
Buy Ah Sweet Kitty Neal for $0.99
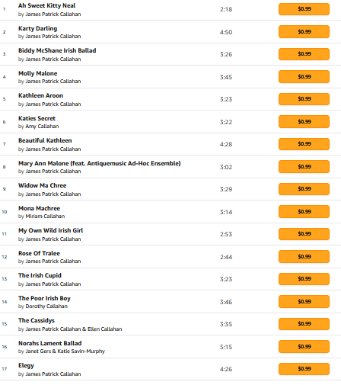tap(304, 9)
